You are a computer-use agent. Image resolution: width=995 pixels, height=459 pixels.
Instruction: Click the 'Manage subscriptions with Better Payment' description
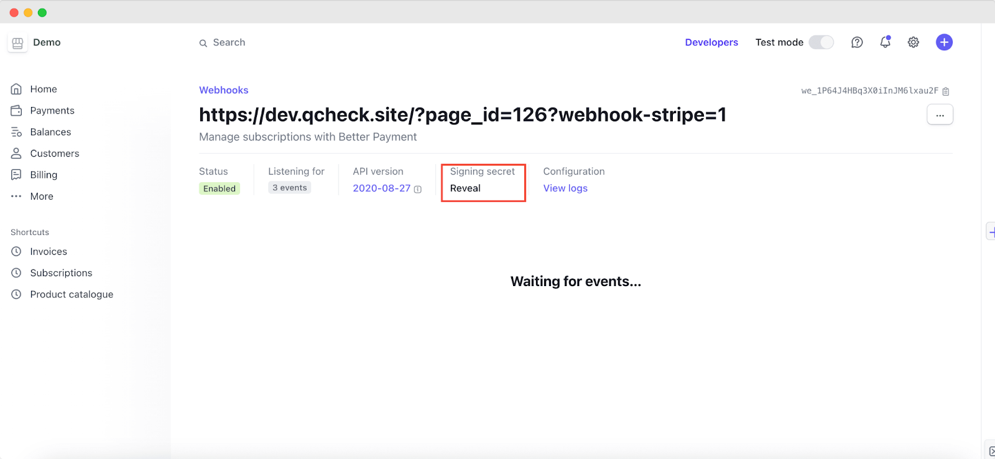pos(308,137)
